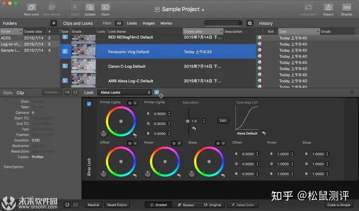Screen dimensions: 359x211
Task: Click the Update toolbar icon
Action: pyautogui.click(x=90, y=7)
